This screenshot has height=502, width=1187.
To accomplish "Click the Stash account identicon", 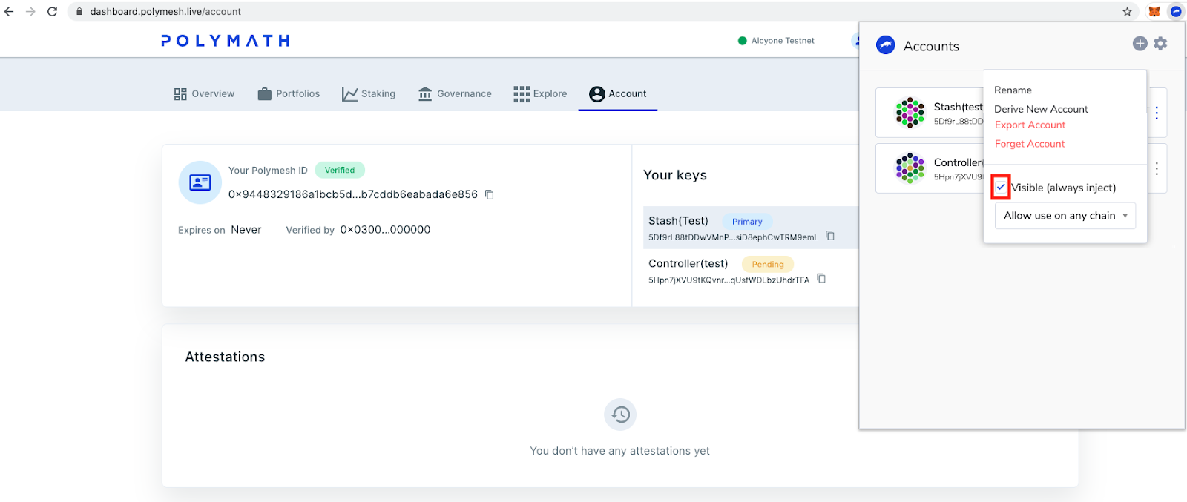I will pos(910,113).
